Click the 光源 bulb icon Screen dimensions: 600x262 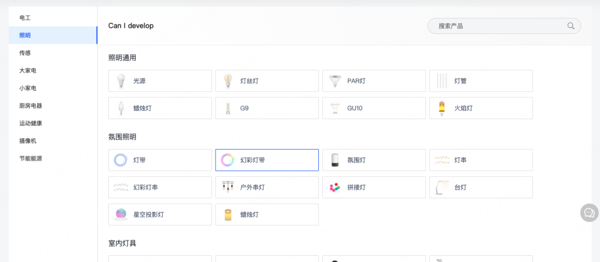pos(121,81)
